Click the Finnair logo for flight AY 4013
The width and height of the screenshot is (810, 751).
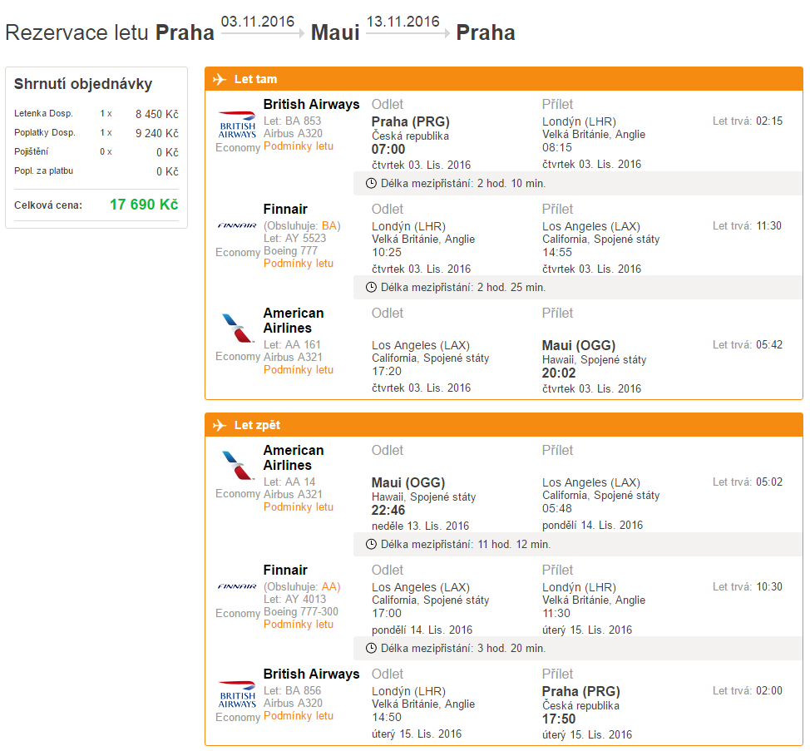[x=237, y=587]
